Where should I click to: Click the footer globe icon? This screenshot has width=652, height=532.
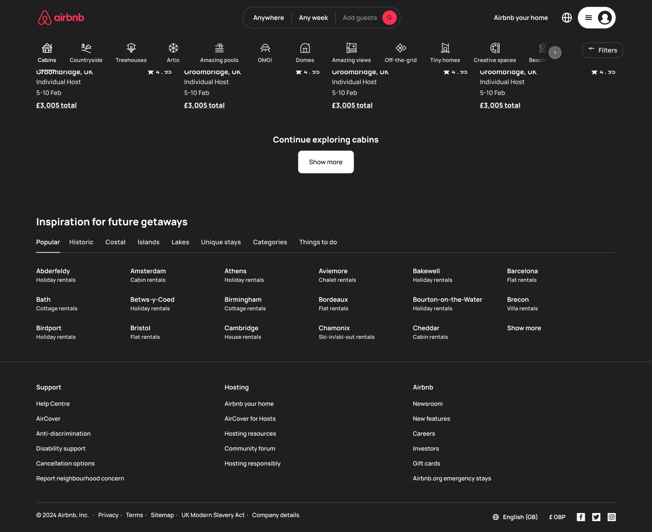click(x=496, y=517)
